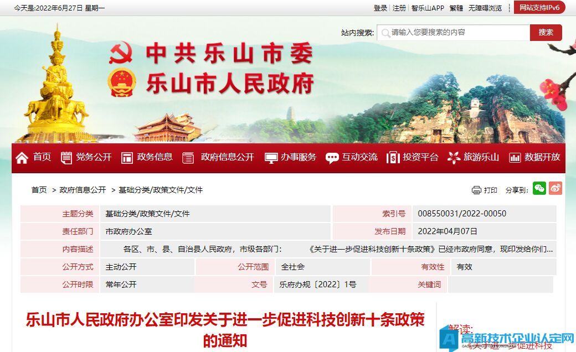Screen dimensions: 576x352
Task: Click the Weibo share icon
Action: [x=556, y=189]
